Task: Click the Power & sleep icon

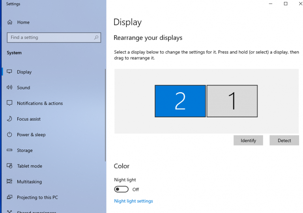Action: pyautogui.click(x=9, y=135)
